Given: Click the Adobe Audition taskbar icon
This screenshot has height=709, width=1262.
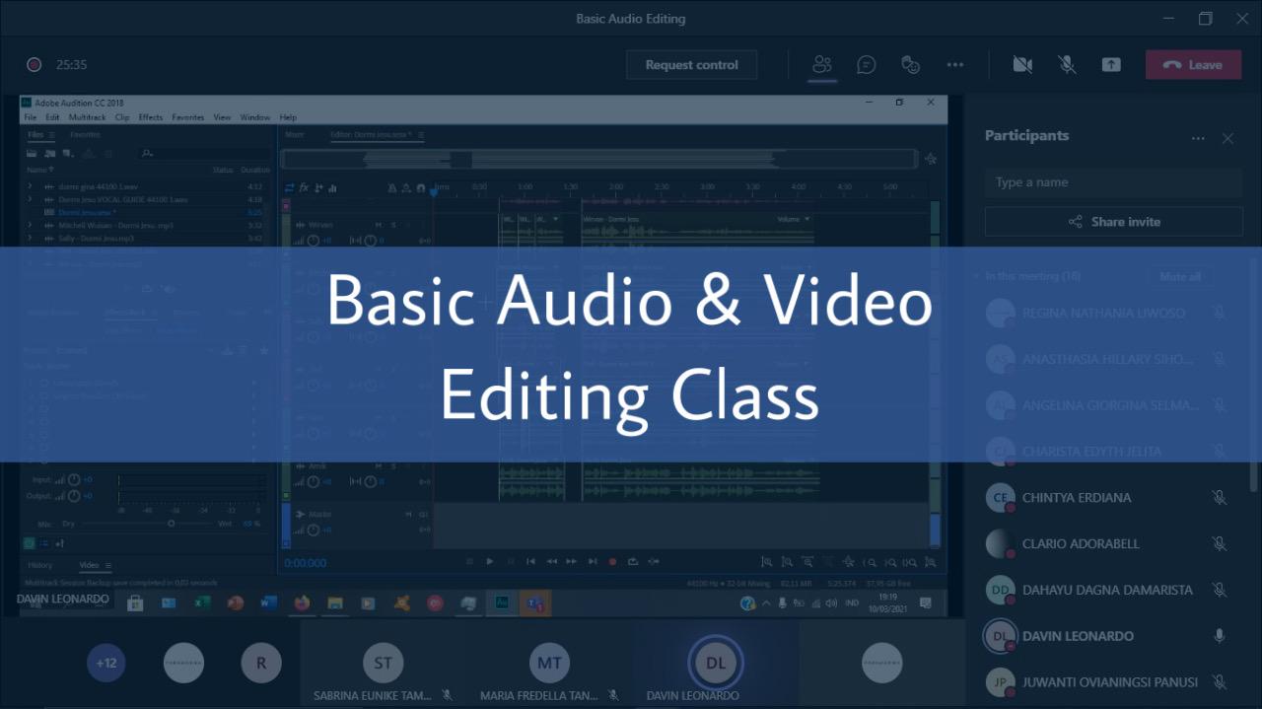Looking at the screenshot, I should click(x=502, y=603).
